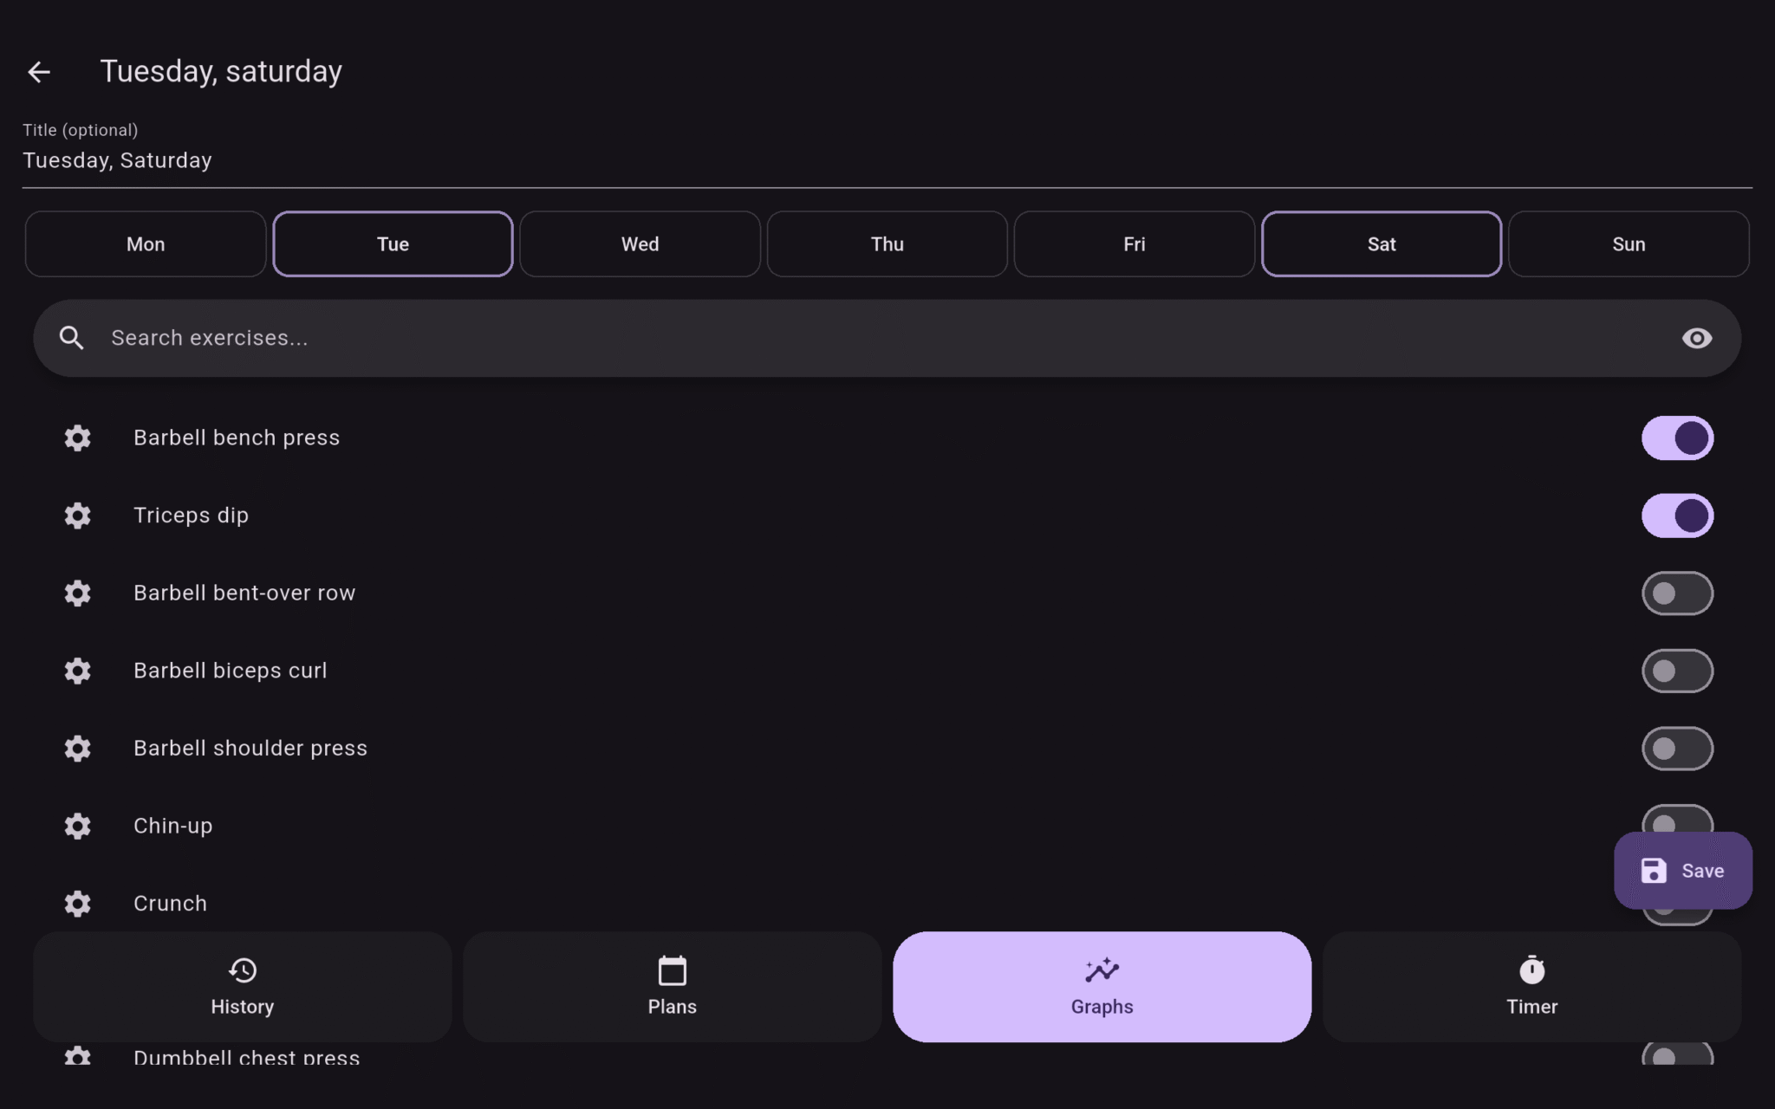
Task: Open settings gear for Triceps dip
Action: [78, 516]
